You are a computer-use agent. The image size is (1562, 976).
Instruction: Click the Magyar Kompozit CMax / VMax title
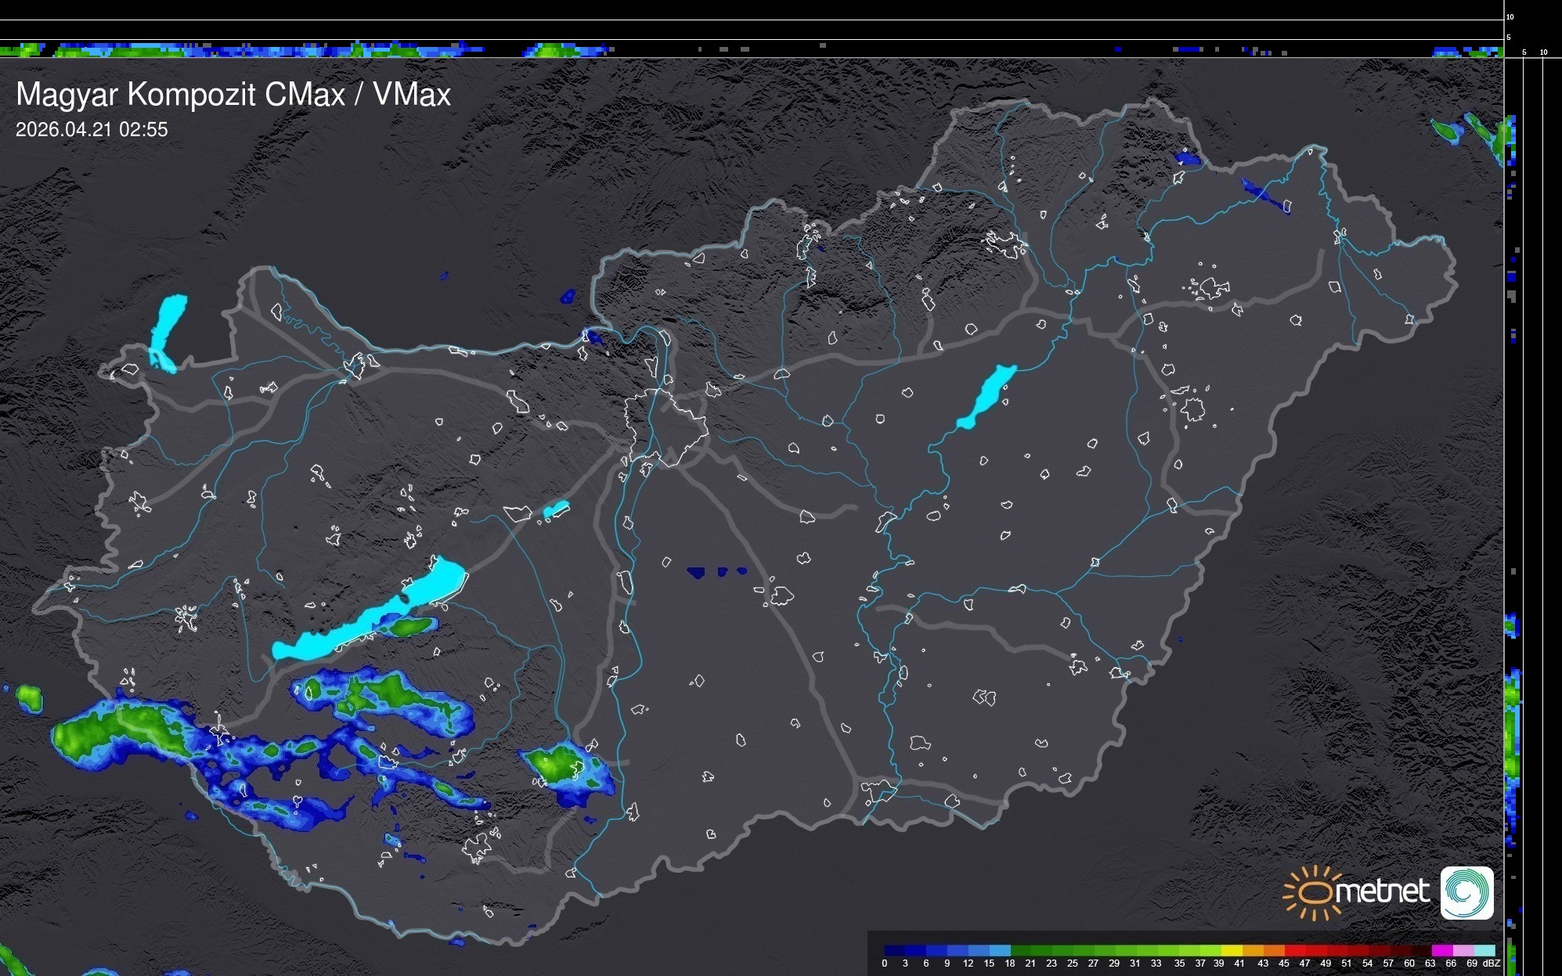[233, 95]
